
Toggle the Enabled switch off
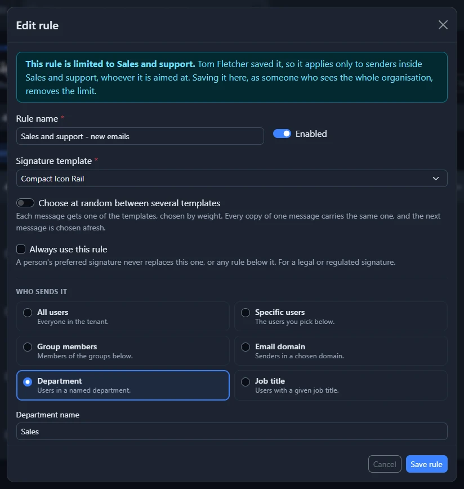(x=282, y=134)
